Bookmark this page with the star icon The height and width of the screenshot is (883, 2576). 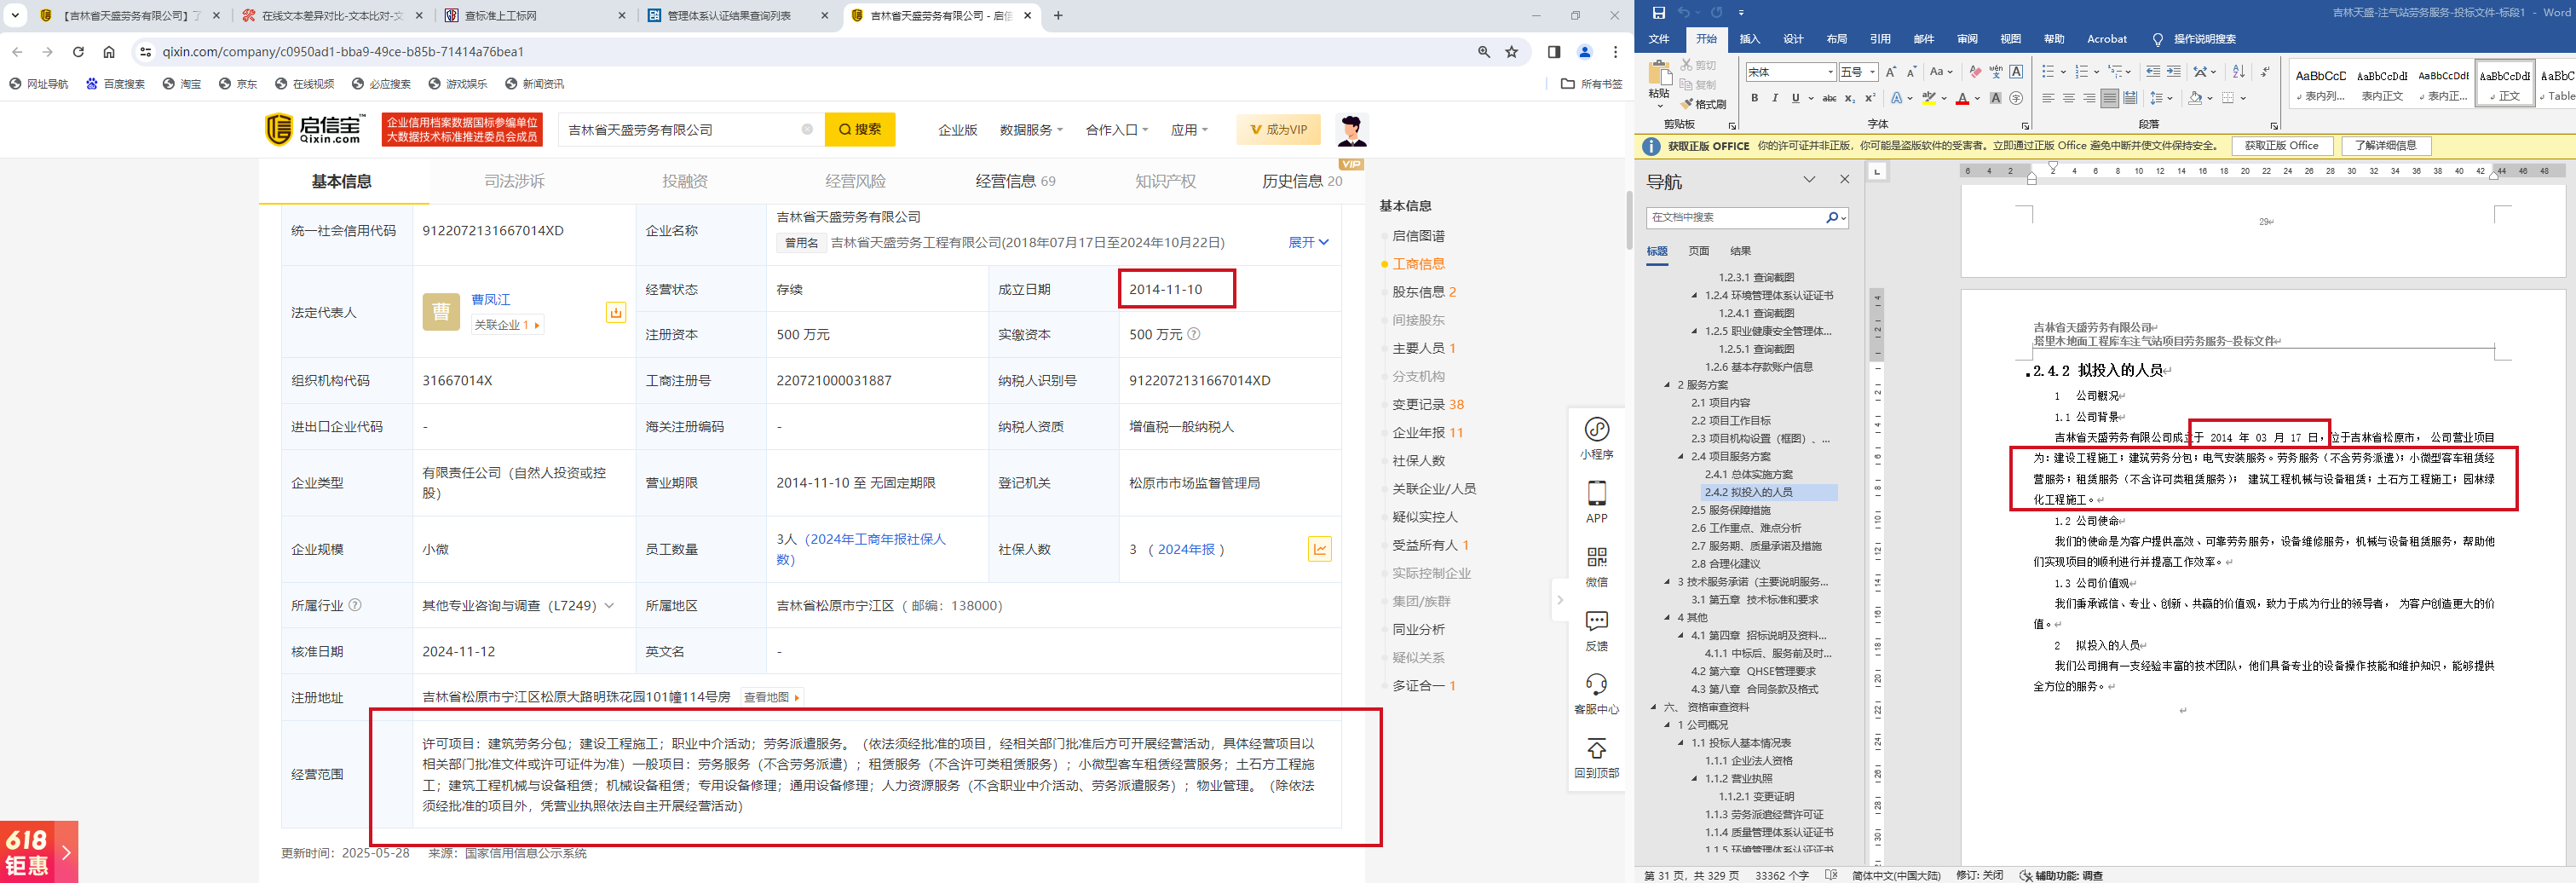click(1512, 52)
